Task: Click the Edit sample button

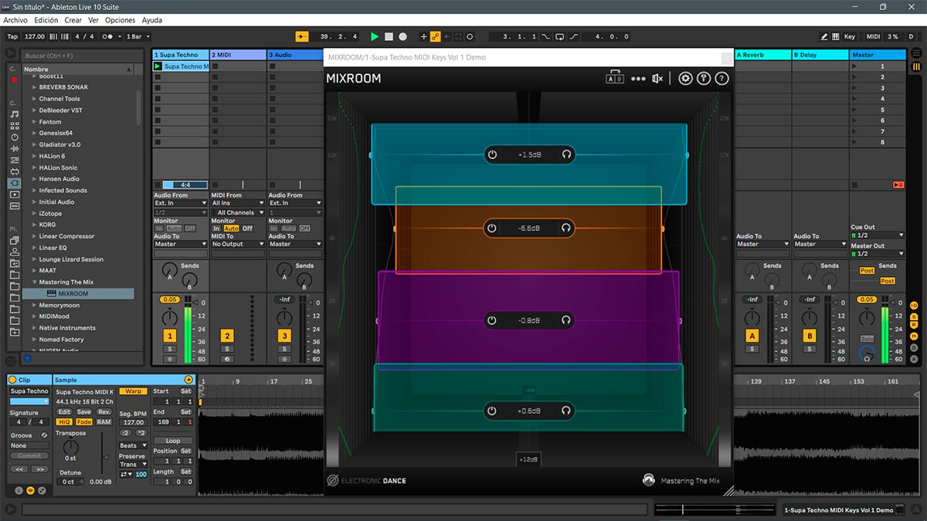Action: pyautogui.click(x=65, y=411)
